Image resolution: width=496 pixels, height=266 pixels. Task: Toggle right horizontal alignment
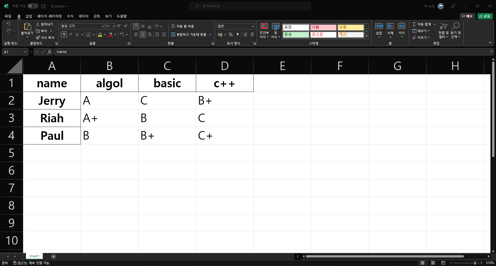click(x=150, y=35)
